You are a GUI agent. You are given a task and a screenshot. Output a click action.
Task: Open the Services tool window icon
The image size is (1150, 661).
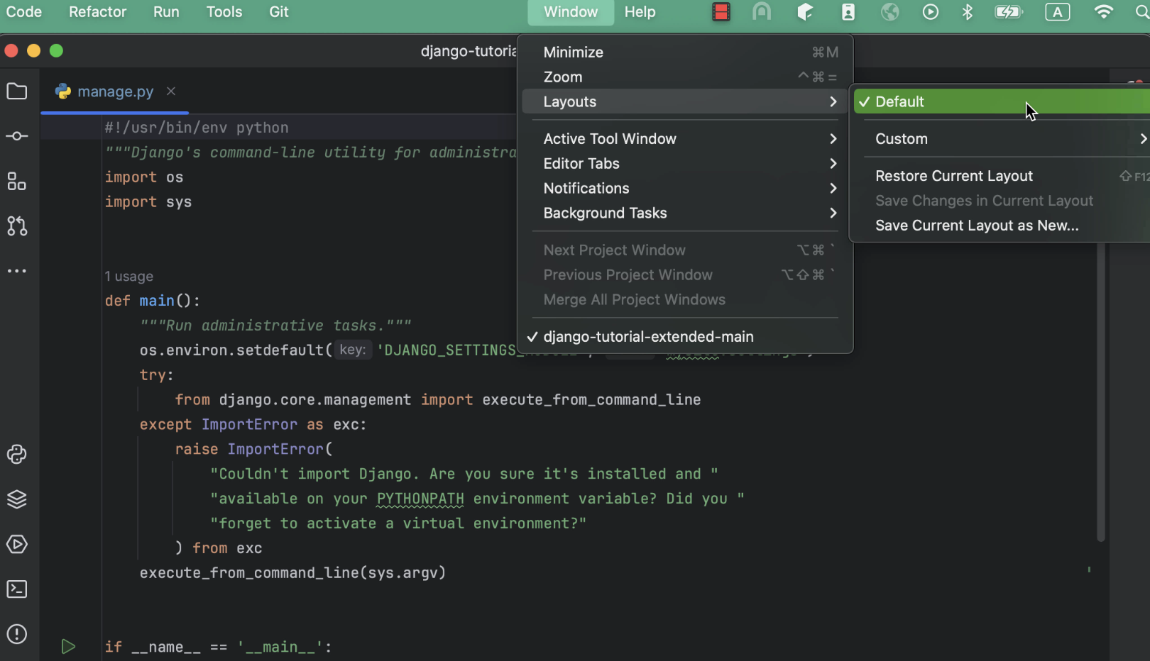(17, 545)
